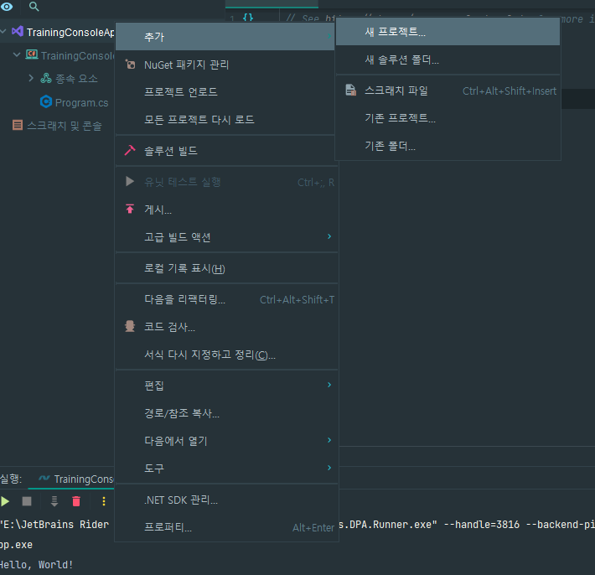Click the 종속 요소 dependencies icon

[x=46, y=78]
